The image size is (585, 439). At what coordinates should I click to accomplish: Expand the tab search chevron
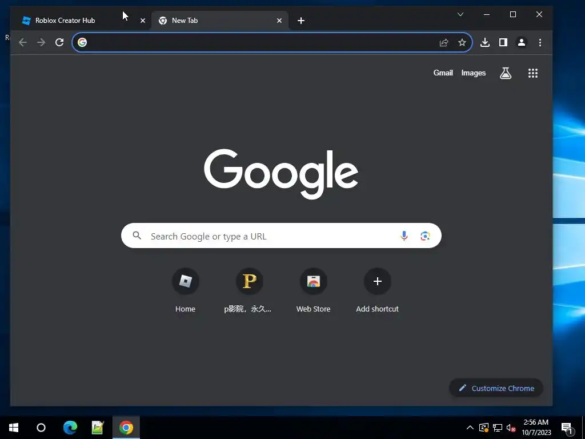[460, 14]
